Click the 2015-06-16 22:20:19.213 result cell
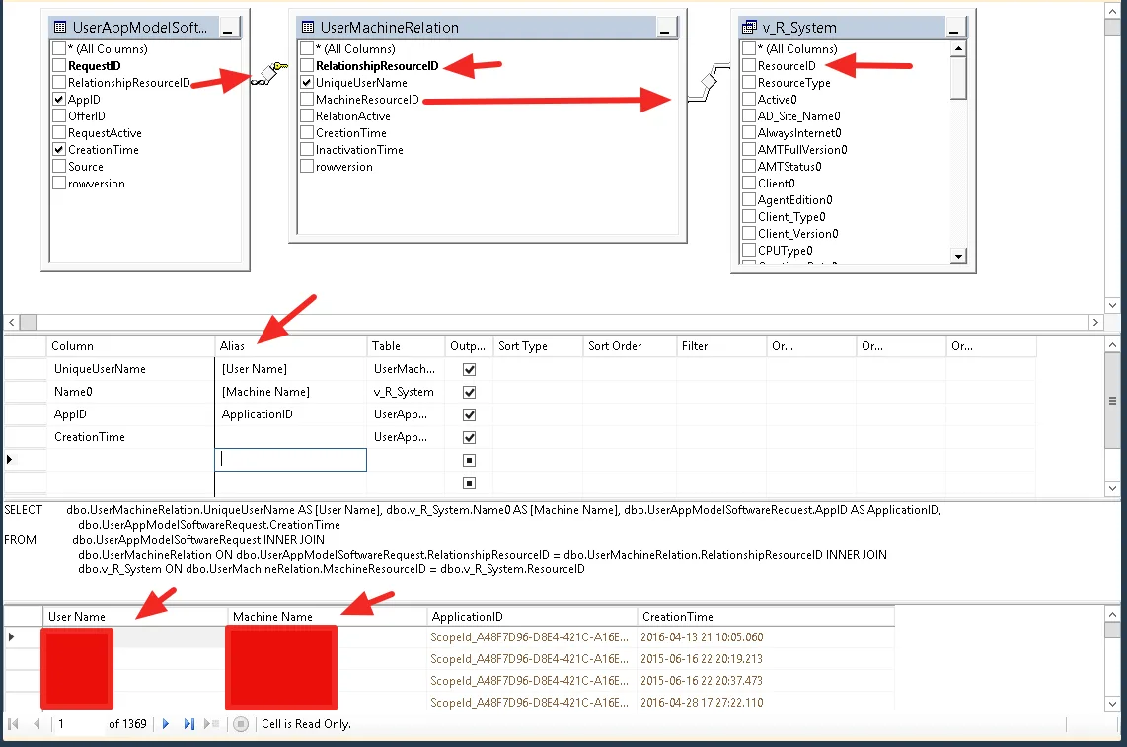Image resolution: width=1127 pixels, height=747 pixels. coord(766,658)
